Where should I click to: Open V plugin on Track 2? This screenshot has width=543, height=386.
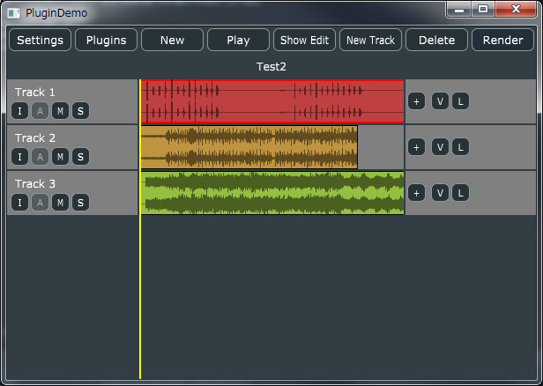coord(440,147)
